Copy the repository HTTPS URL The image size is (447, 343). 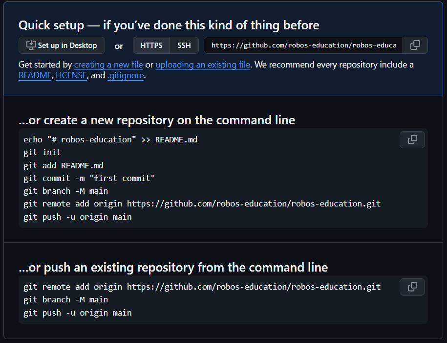click(415, 45)
